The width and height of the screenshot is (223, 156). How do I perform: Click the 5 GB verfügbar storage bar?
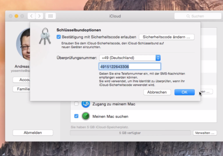130,133
